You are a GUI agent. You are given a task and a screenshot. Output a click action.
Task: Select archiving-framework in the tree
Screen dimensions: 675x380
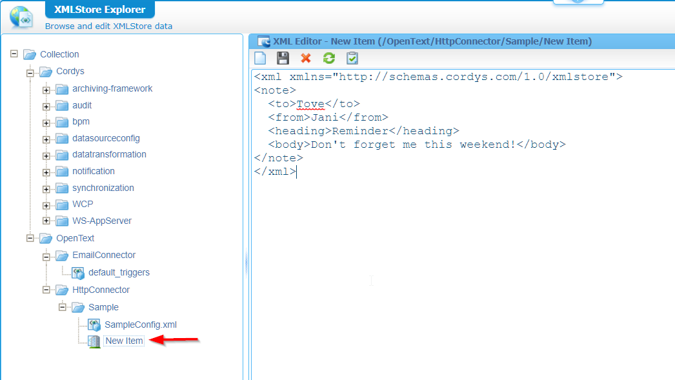112,88
